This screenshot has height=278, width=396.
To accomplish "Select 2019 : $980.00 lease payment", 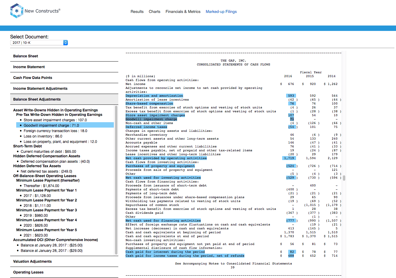I will point(36,216).
